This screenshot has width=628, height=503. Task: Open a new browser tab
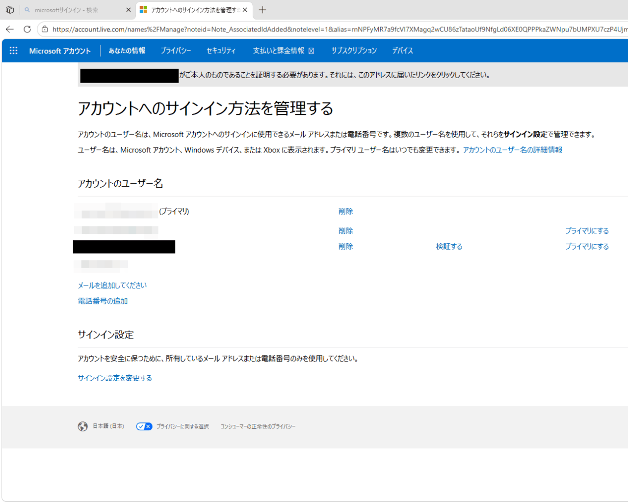[x=262, y=10]
